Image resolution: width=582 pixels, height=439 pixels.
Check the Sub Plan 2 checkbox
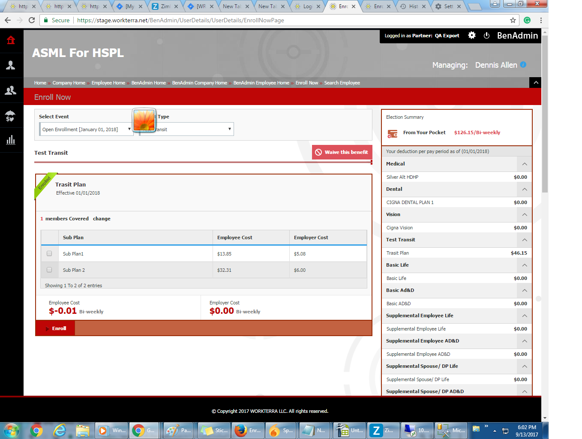(49, 270)
